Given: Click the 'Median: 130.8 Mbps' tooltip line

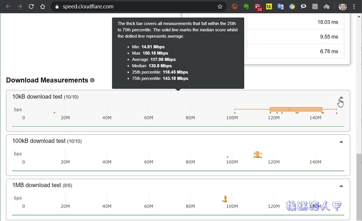Looking at the screenshot, I should coord(152,66).
